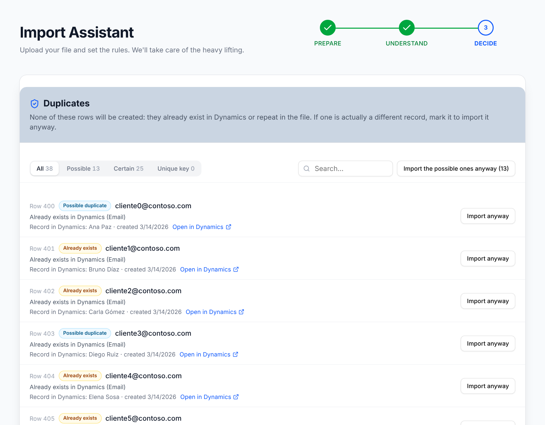545x425 pixels.
Task: Click external-link icon for Bruno Díaz record
Action: tap(236, 269)
